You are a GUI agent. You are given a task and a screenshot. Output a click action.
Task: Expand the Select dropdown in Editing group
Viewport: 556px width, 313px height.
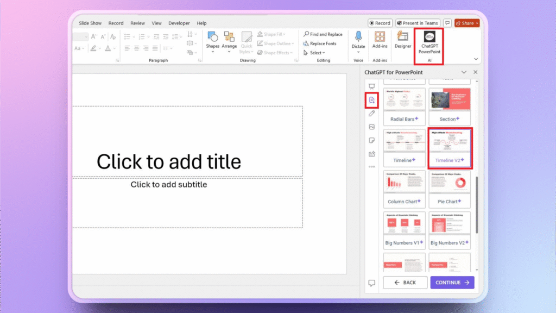coord(318,53)
